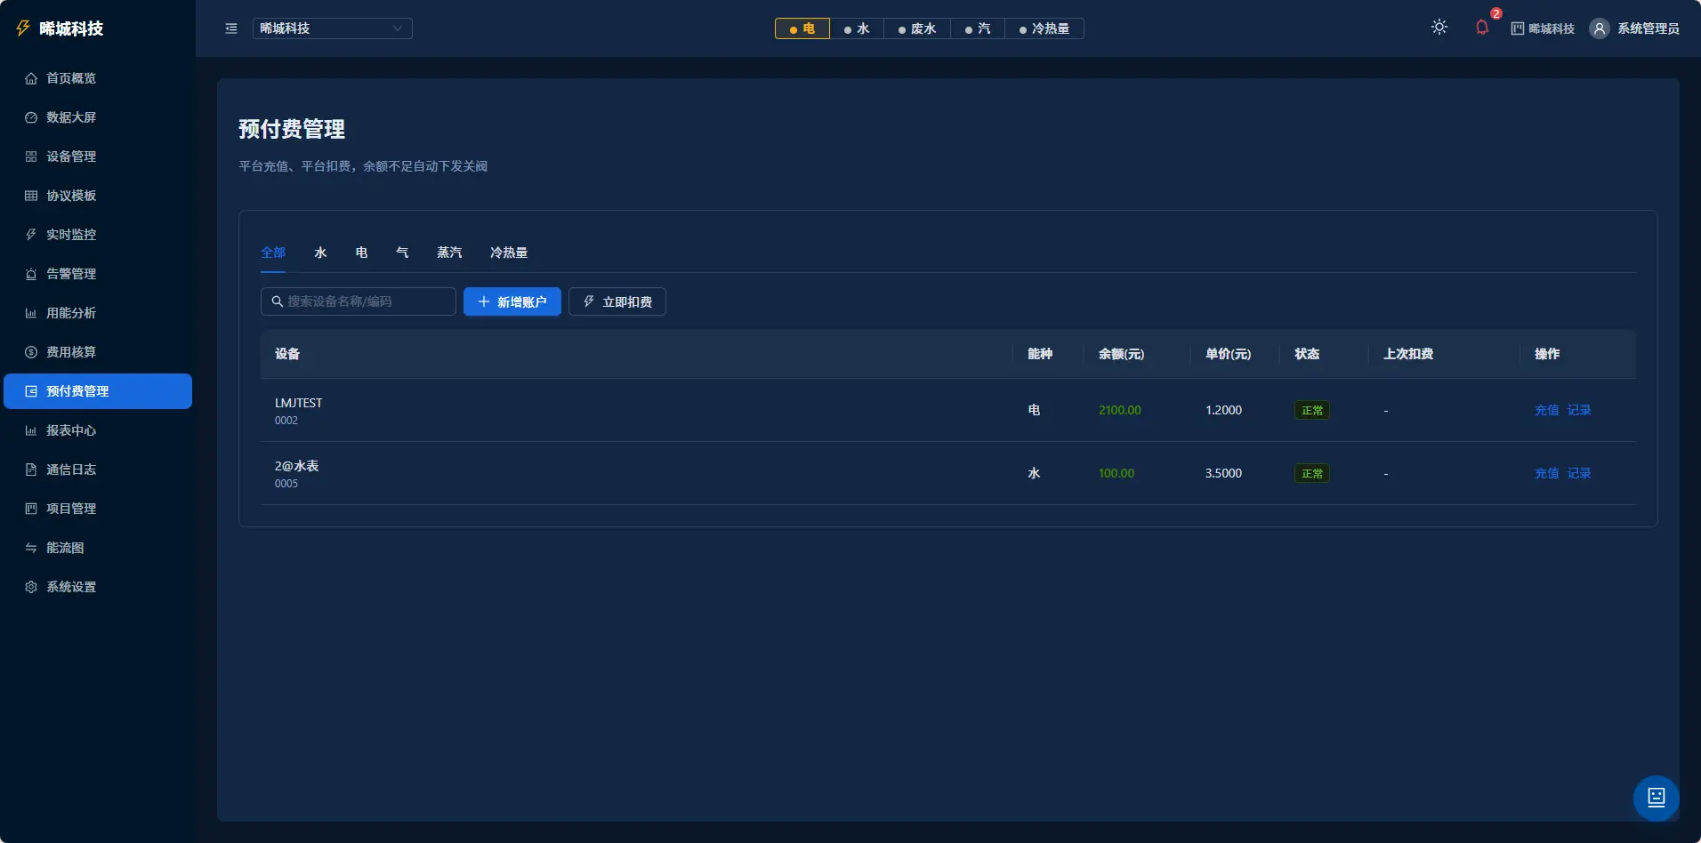Screen dimensions: 1701x843
Task: Open 能流图 in the sidebar
Action: point(98,548)
